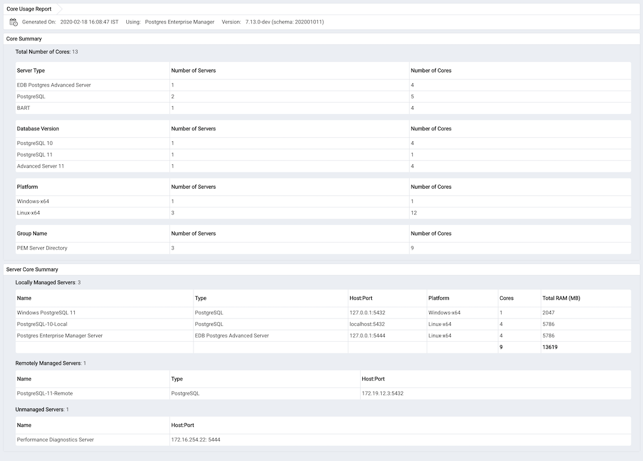This screenshot has width=643, height=461.
Task: Select the PEM Server Directory group row
Action: tap(323, 248)
